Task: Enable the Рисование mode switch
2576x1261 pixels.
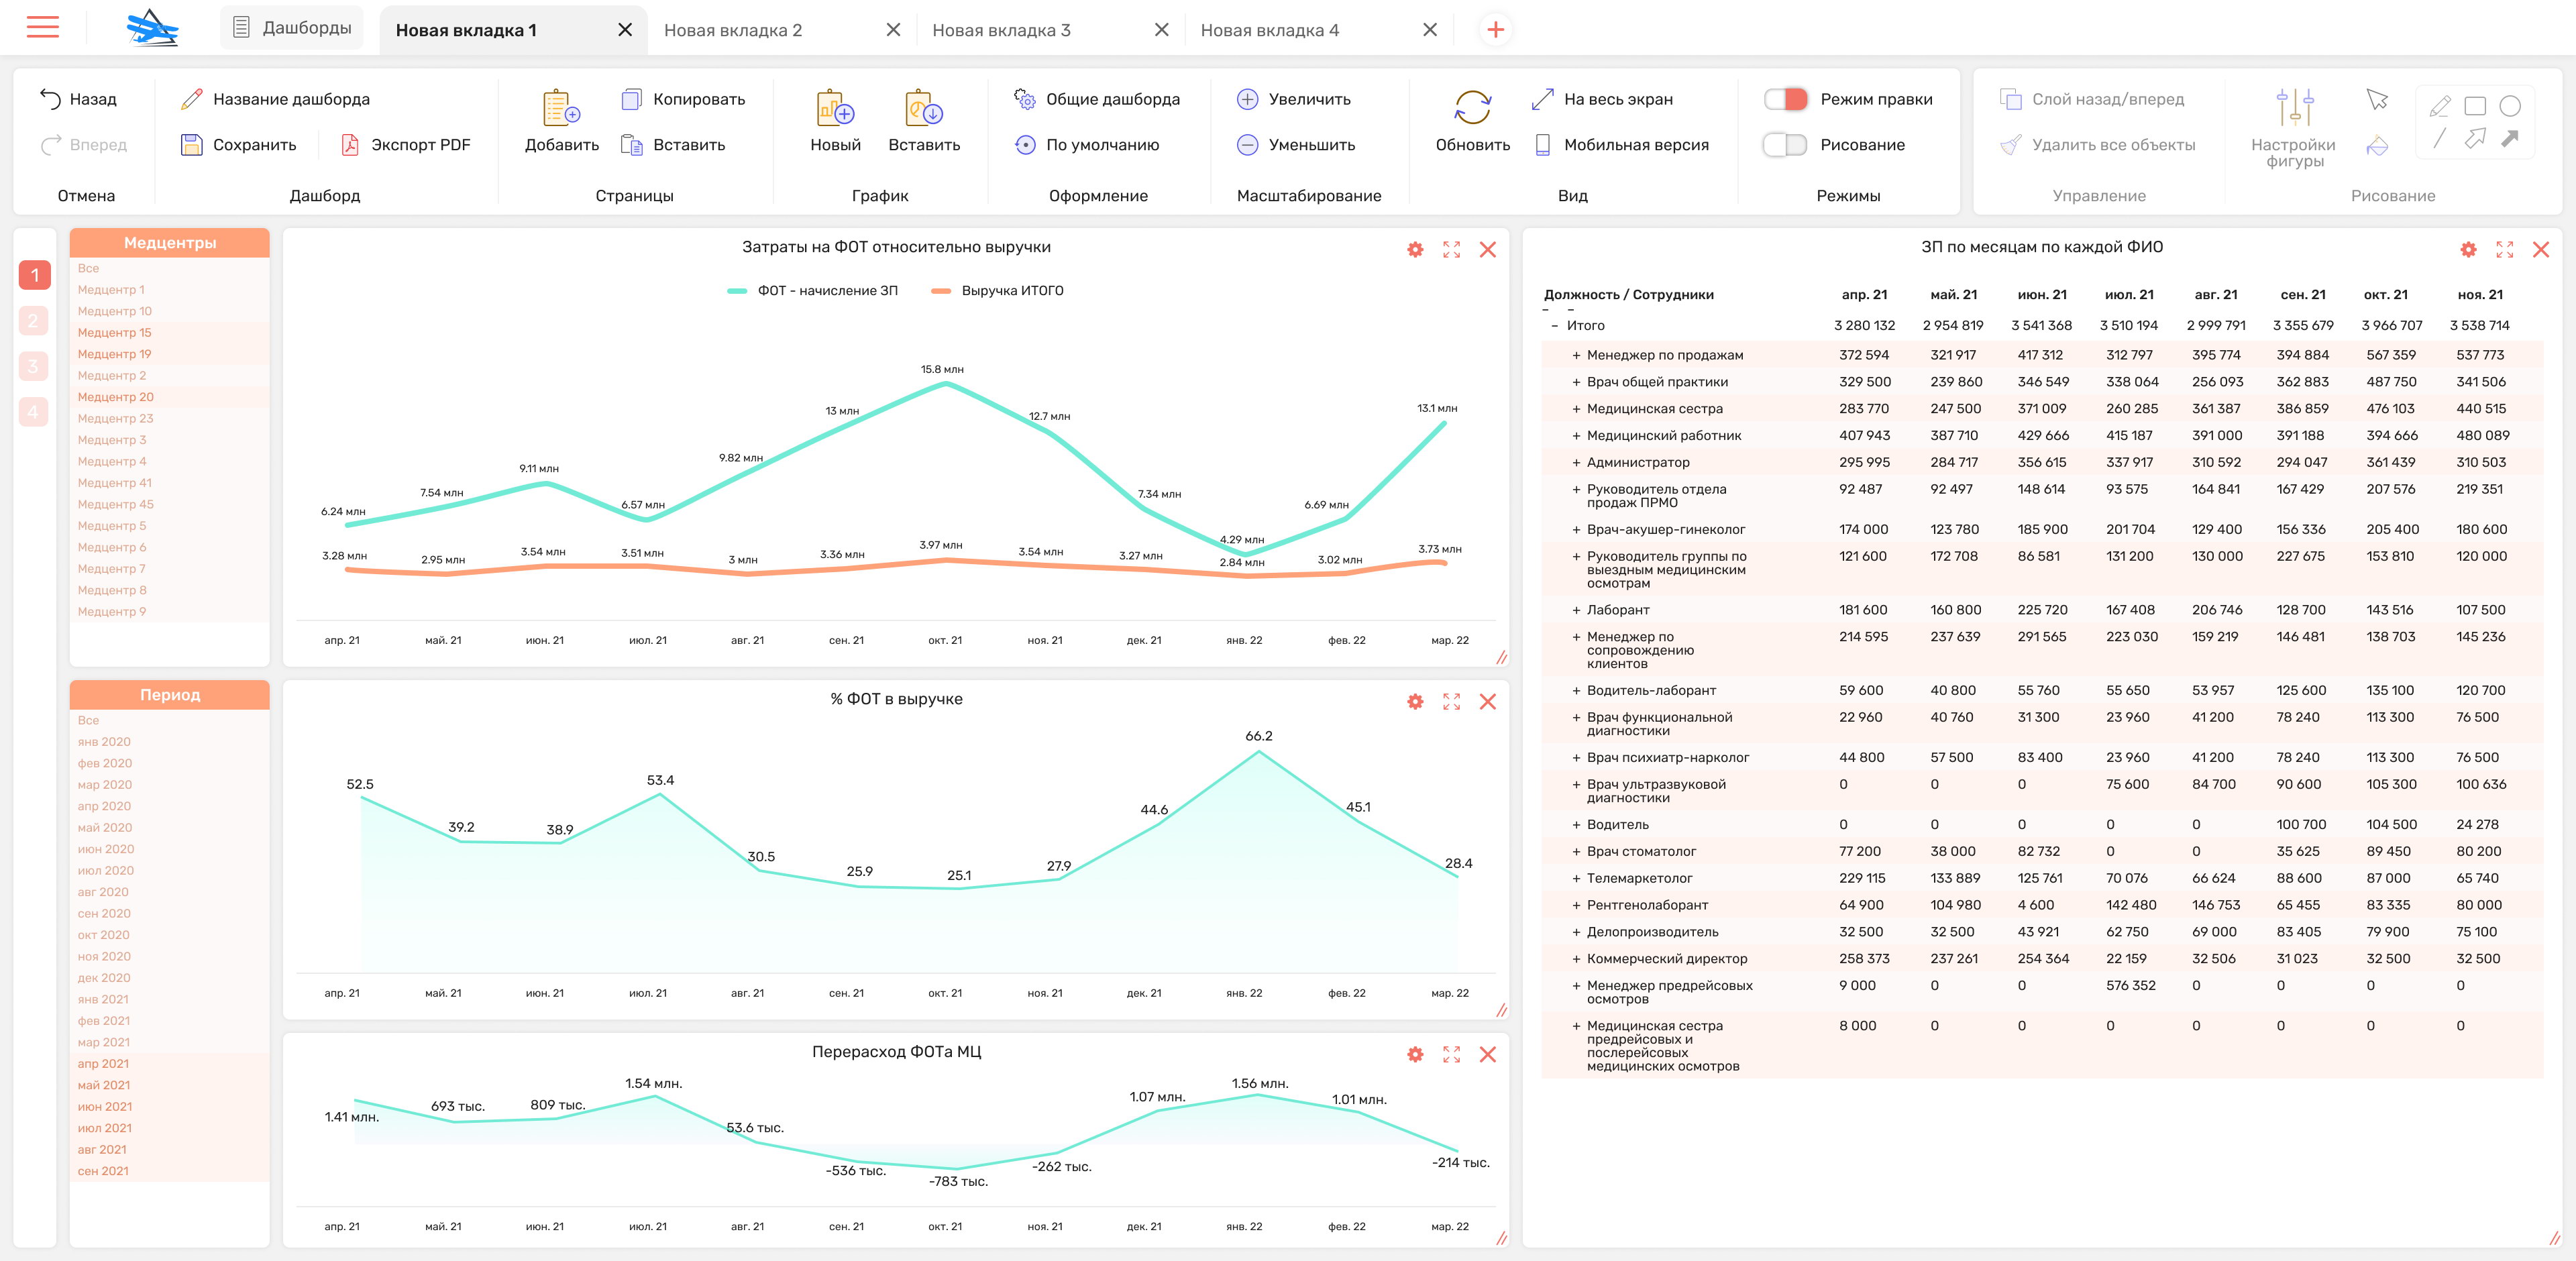Action: (x=1785, y=145)
